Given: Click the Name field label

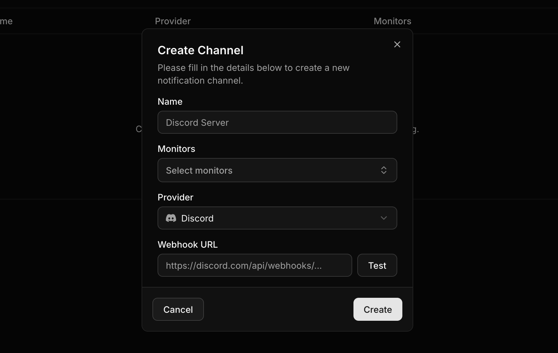Looking at the screenshot, I should (170, 101).
